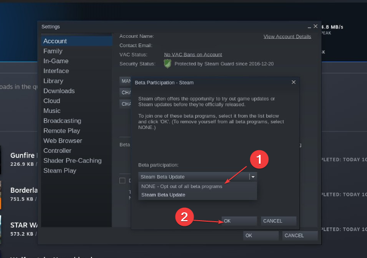The image size is (367, 258).
Task: Close the Settings window
Action: (x=316, y=26)
